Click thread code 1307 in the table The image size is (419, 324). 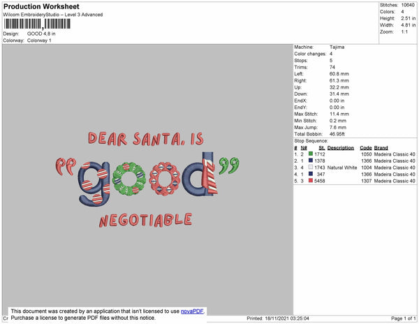(367, 181)
